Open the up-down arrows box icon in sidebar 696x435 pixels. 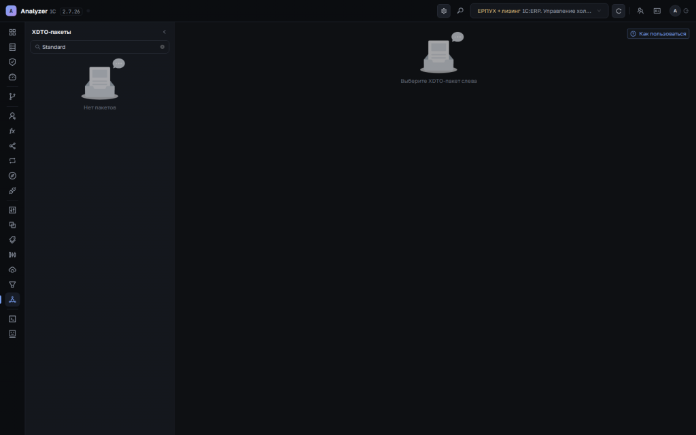point(12,210)
